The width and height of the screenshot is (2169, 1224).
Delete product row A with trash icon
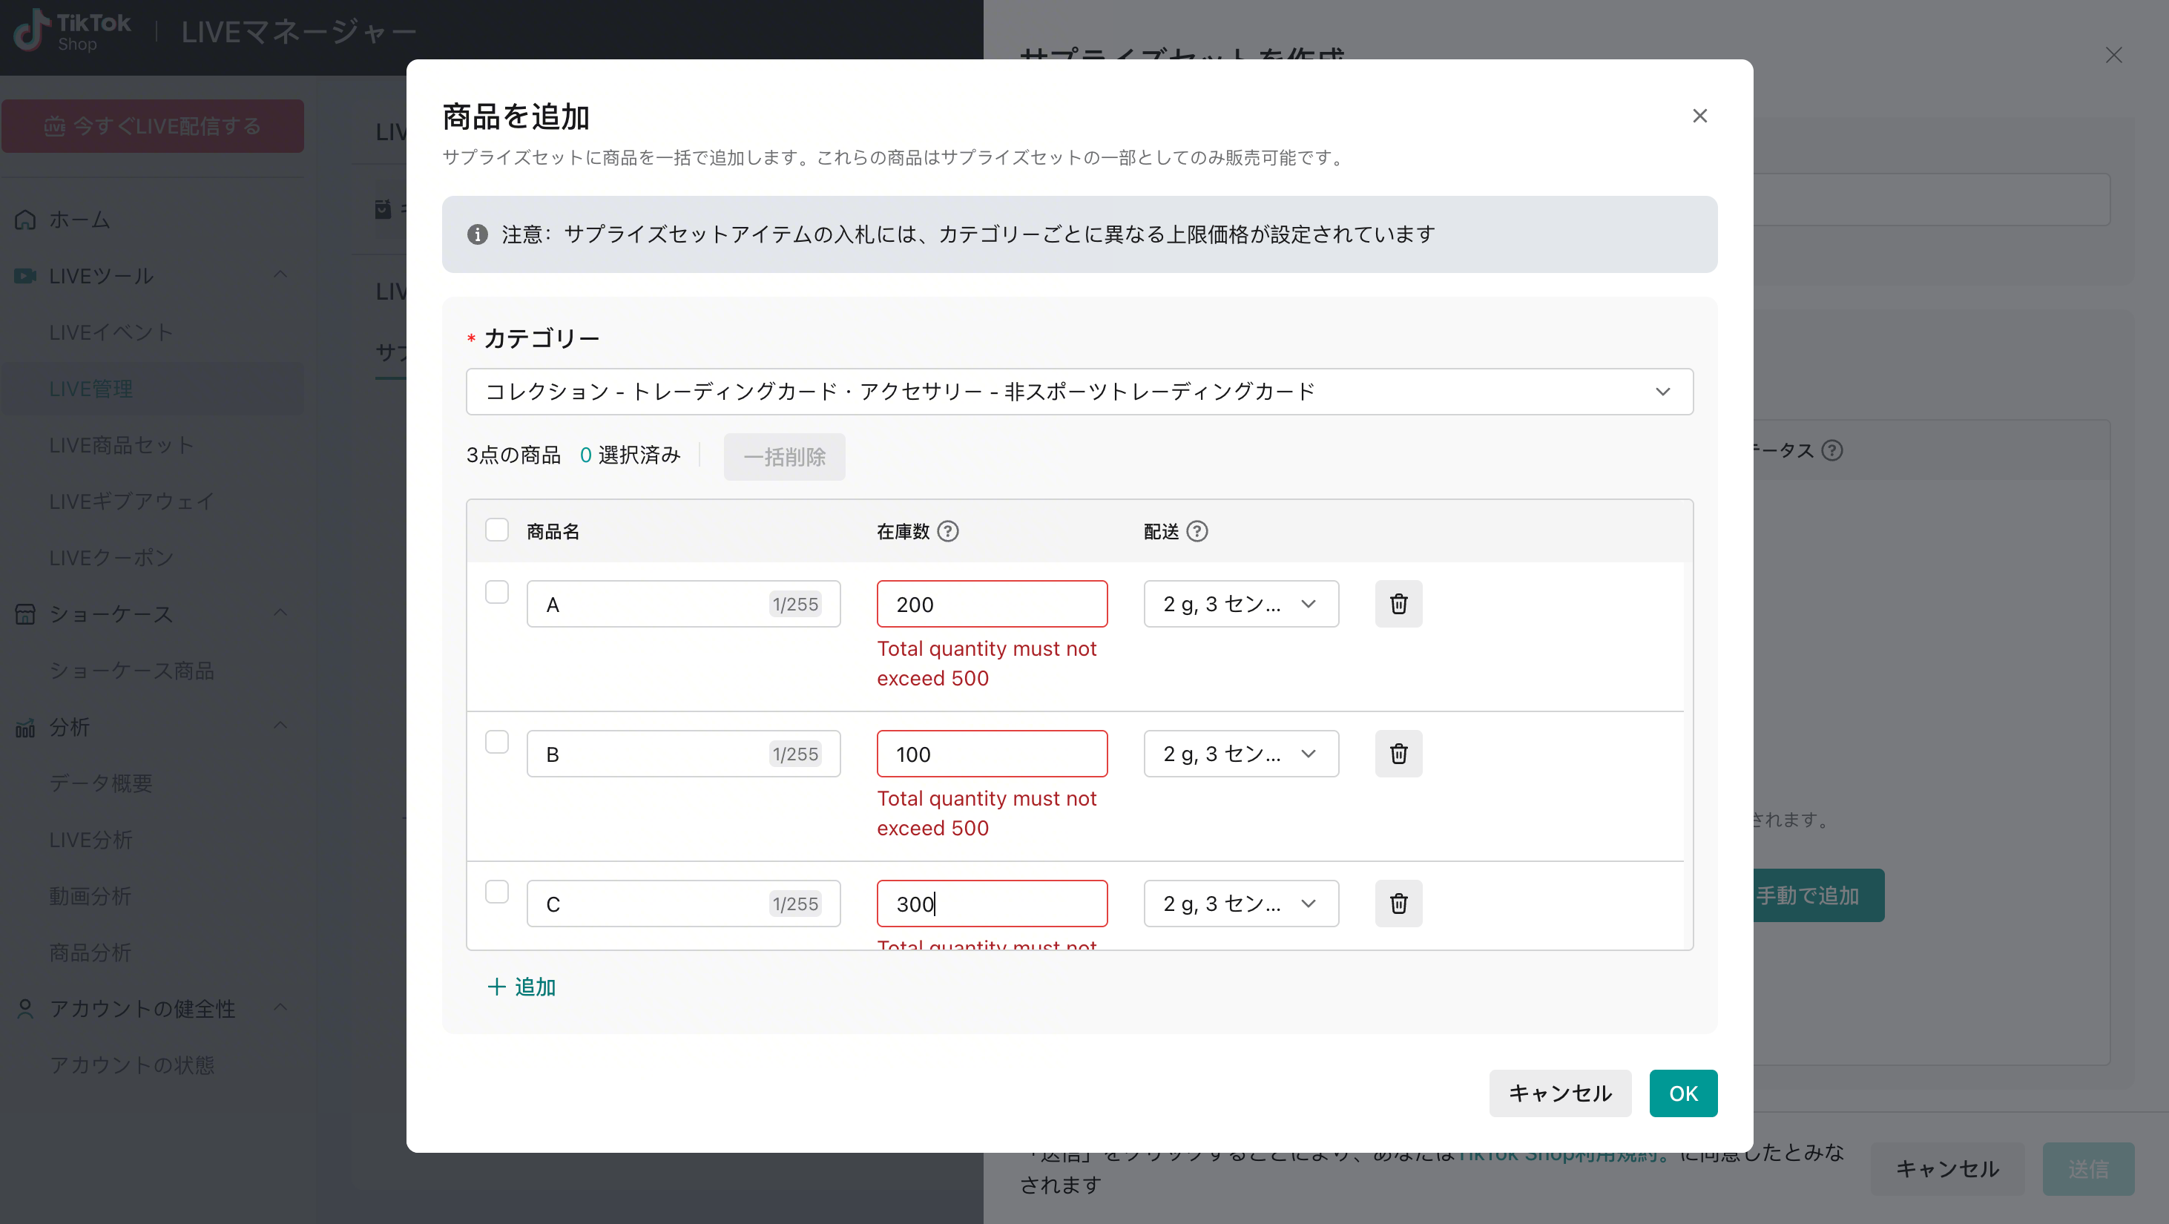(1398, 604)
